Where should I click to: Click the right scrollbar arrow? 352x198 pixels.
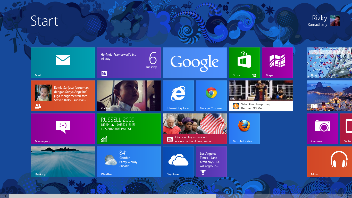(342, 196)
